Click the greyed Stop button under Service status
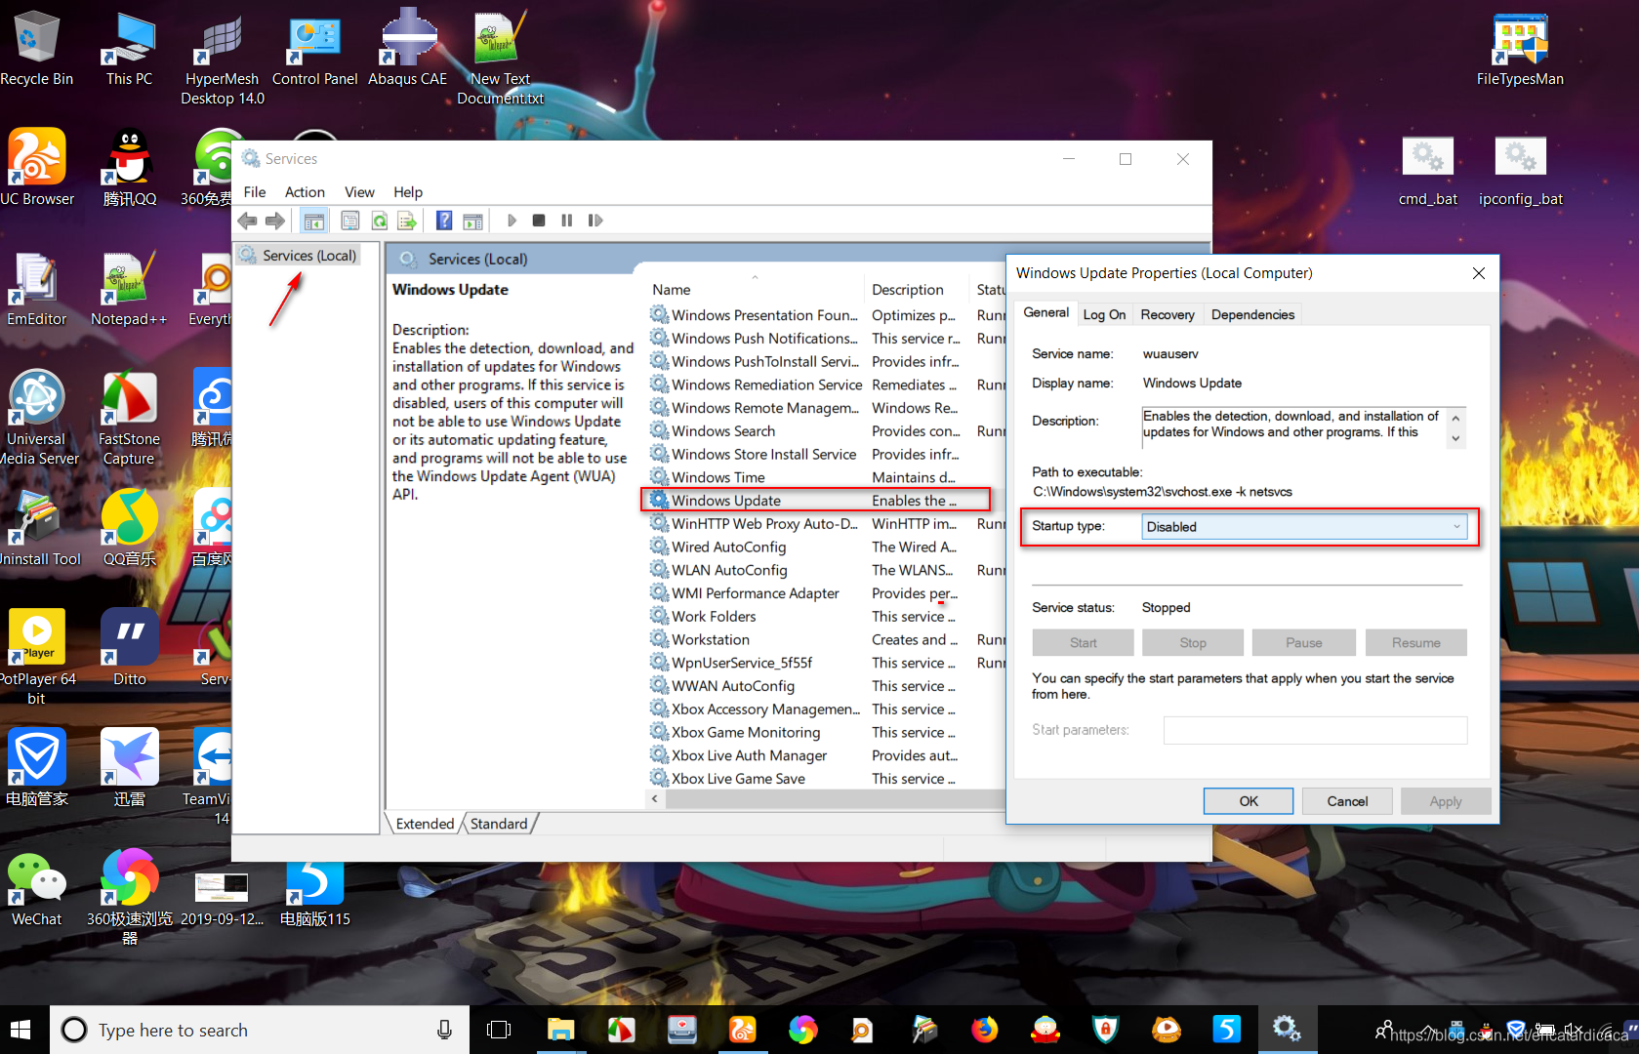This screenshot has height=1054, width=1639. tap(1193, 642)
